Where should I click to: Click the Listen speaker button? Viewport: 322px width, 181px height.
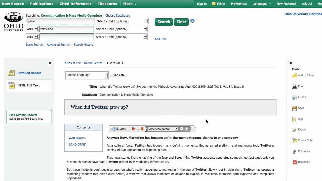[118, 129]
